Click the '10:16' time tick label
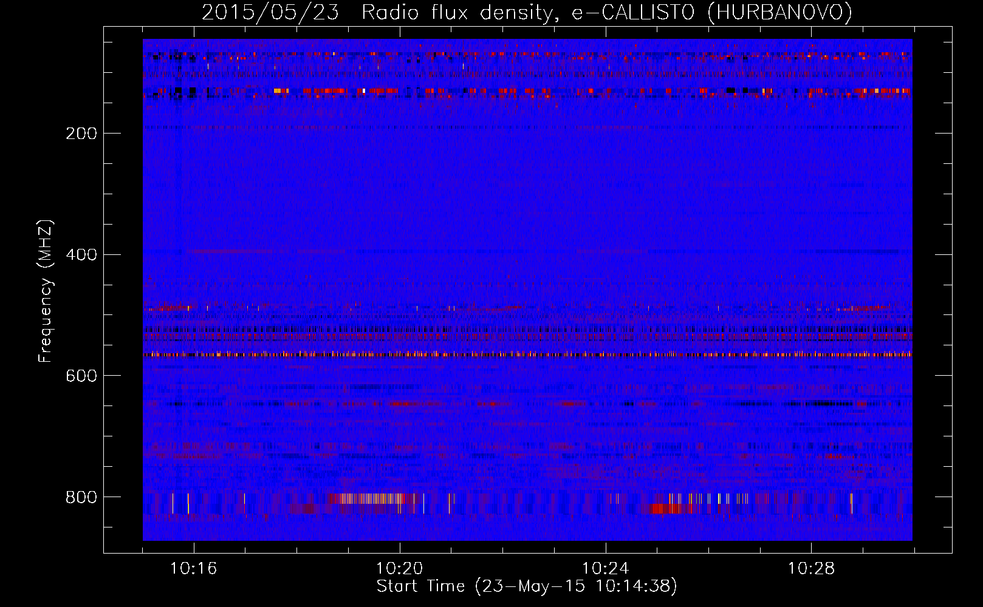983x607 pixels. [193, 569]
